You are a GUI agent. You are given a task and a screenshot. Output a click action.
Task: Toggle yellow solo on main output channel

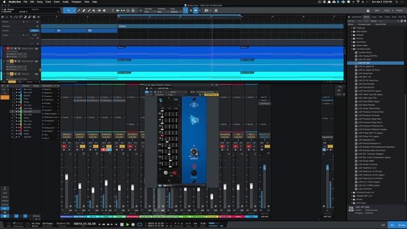pos(330,146)
